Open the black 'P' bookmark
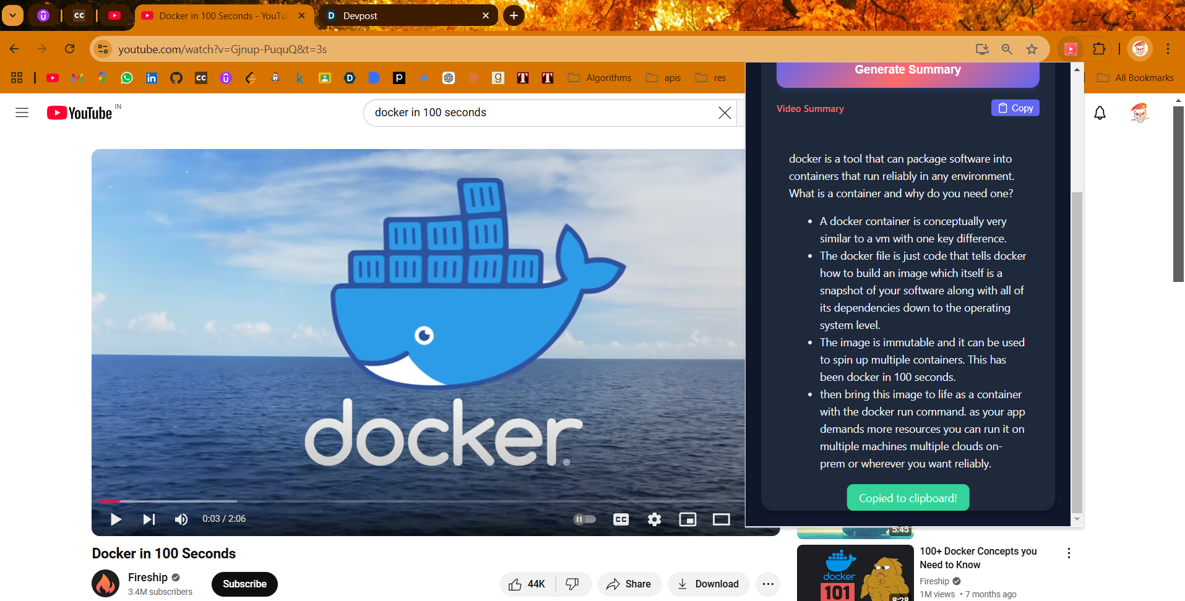Screen dimensions: 1185x601 click(x=399, y=78)
